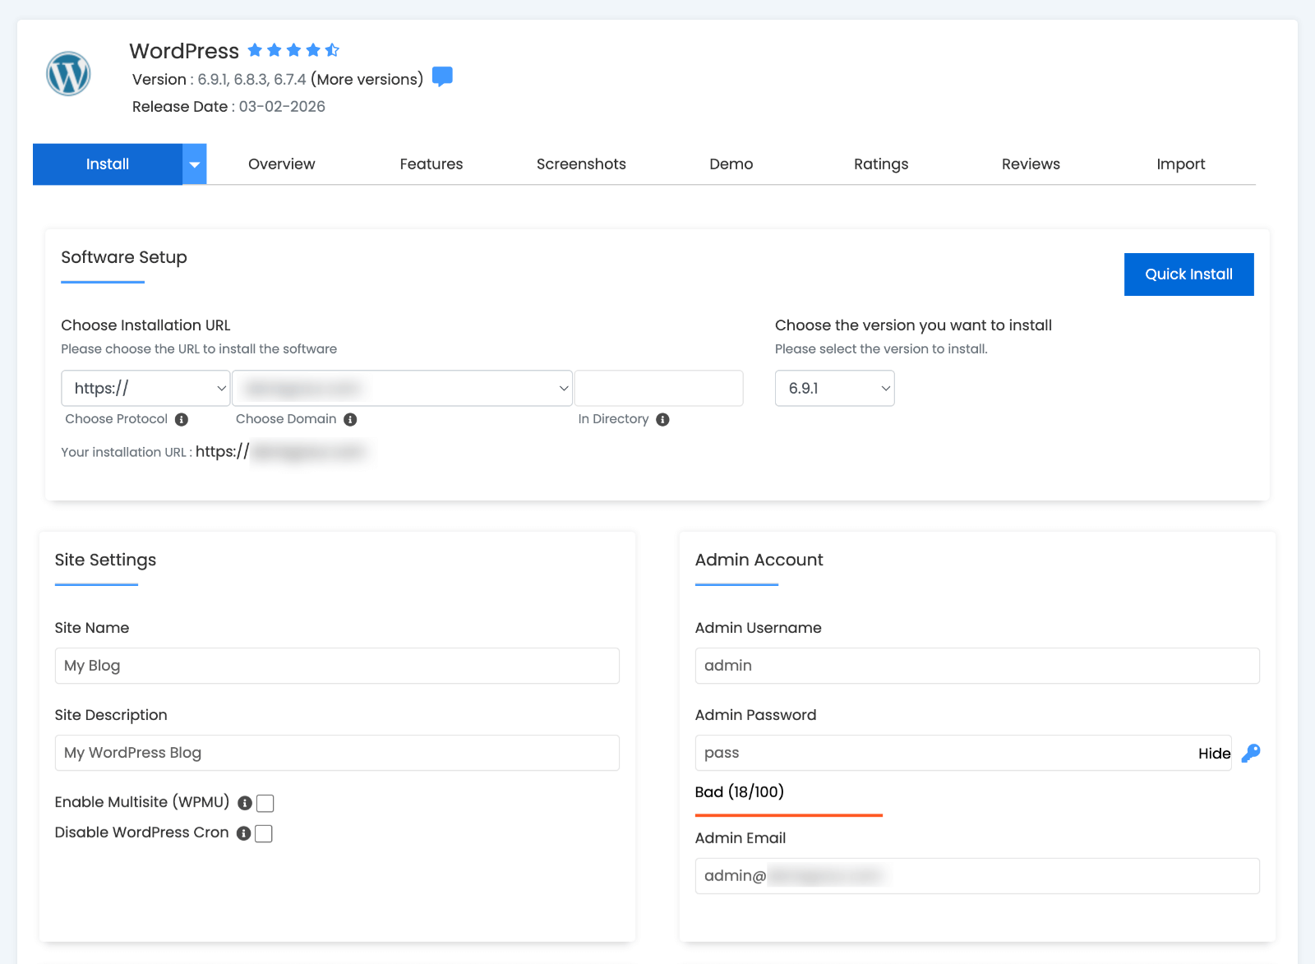Open the Choose Domain dropdown
1315x964 pixels.
coord(403,388)
